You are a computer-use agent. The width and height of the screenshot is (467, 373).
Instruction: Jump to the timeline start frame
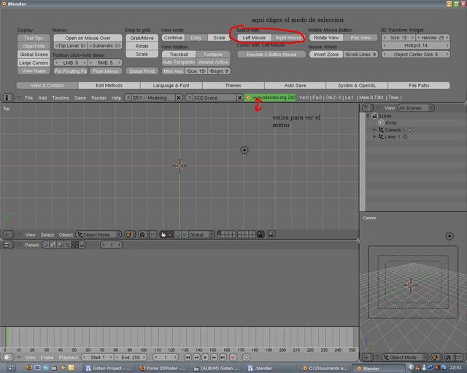[x=188, y=357]
